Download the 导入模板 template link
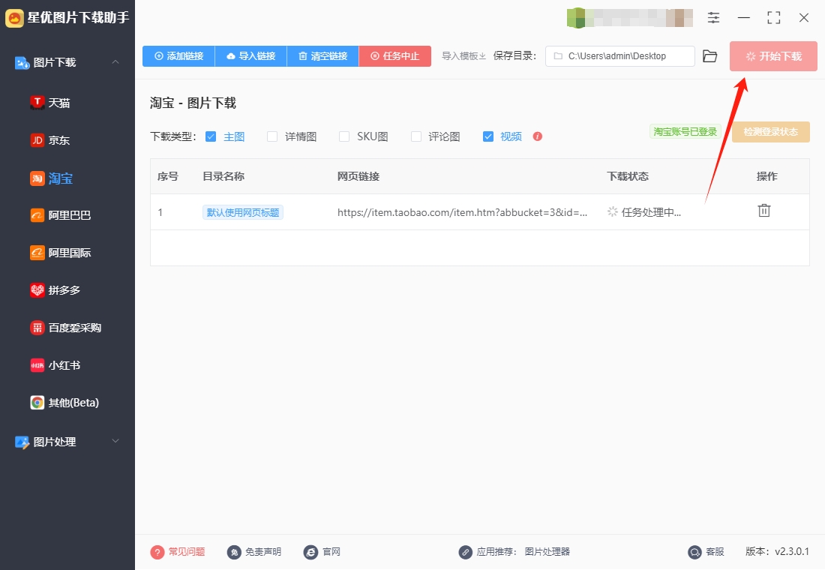The height and width of the screenshot is (570, 825). point(463,55)
